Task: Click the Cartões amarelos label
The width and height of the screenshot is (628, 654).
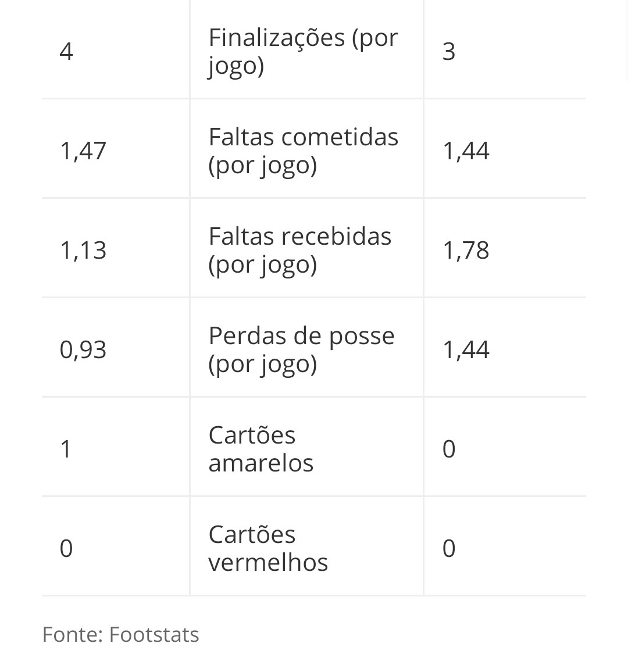Action: [261, 449]
